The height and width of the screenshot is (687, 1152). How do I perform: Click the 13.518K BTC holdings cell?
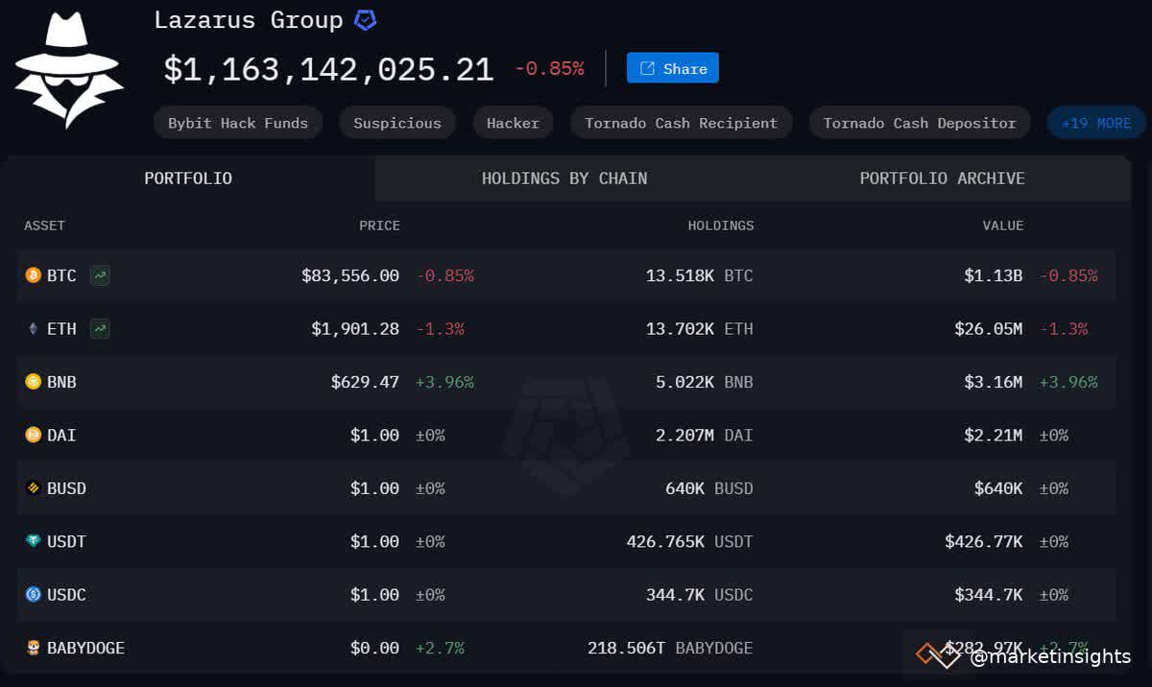[x=699, y=275]
